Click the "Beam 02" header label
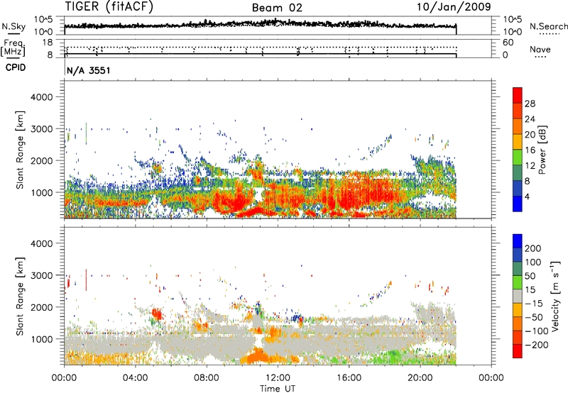Viewport: 568px width, 393px height. click(x=277, y=8)
